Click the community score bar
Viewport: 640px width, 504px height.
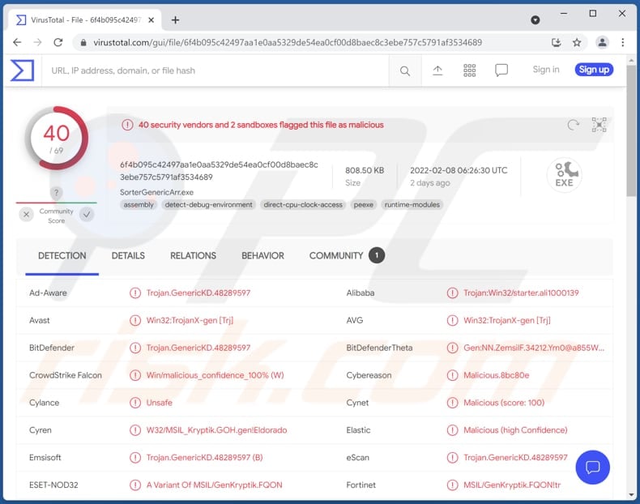point(57,203)
